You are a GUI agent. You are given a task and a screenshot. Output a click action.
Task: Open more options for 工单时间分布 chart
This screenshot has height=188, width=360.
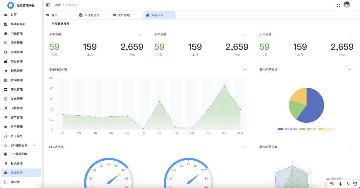pos(246,70)
